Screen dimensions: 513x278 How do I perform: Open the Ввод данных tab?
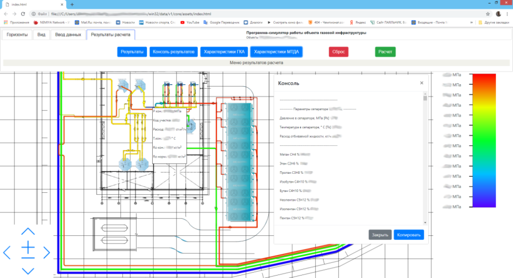(x=68, y=35)
